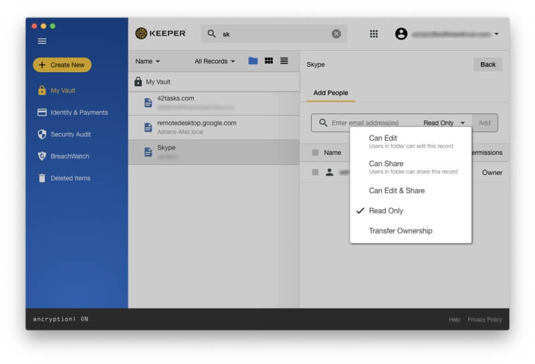Open the Help link in footer
Image resolution: width=535 pixels, height=364 pixels.
[x=454, y=319]
